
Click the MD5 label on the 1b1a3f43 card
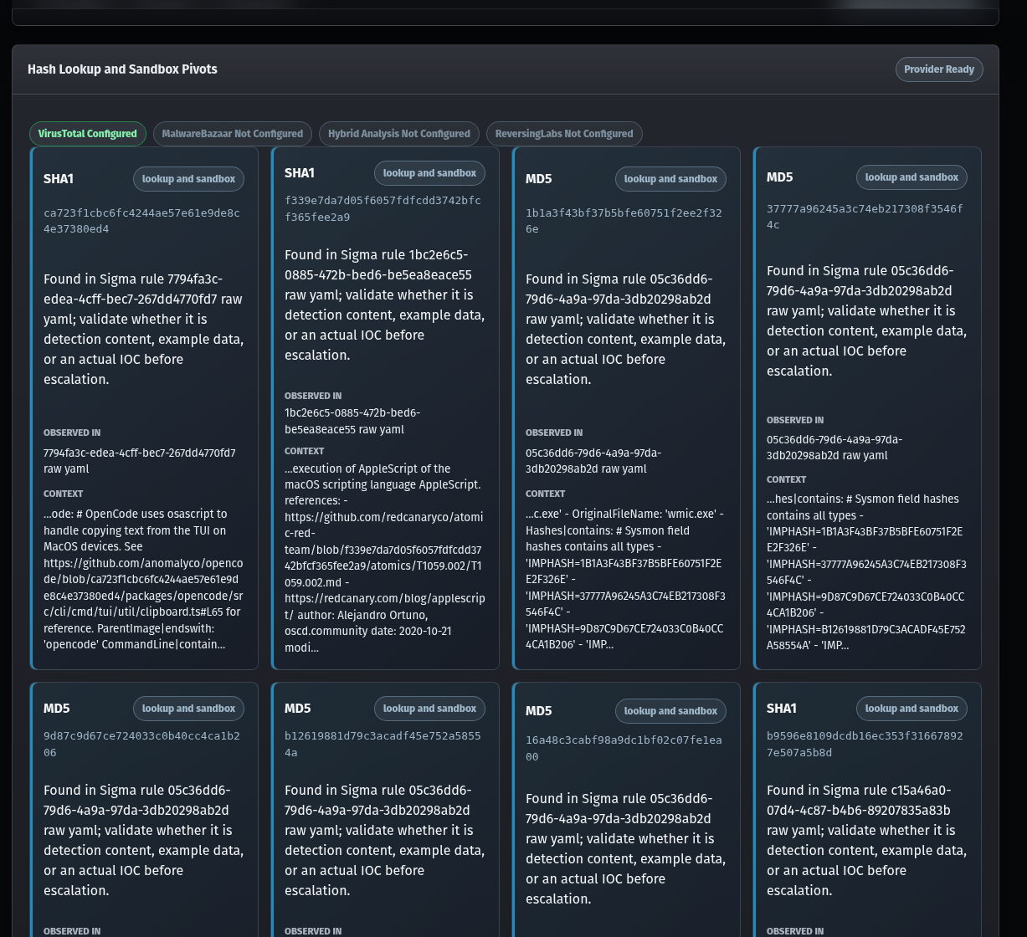[x=539, y=179]
